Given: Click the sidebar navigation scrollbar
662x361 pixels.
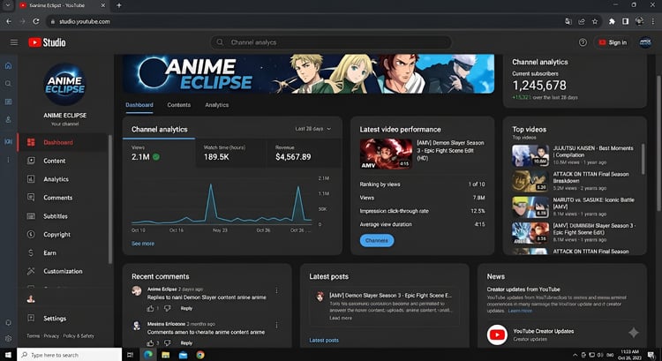Looking at the screenshot, I should [x=110, y=199].
